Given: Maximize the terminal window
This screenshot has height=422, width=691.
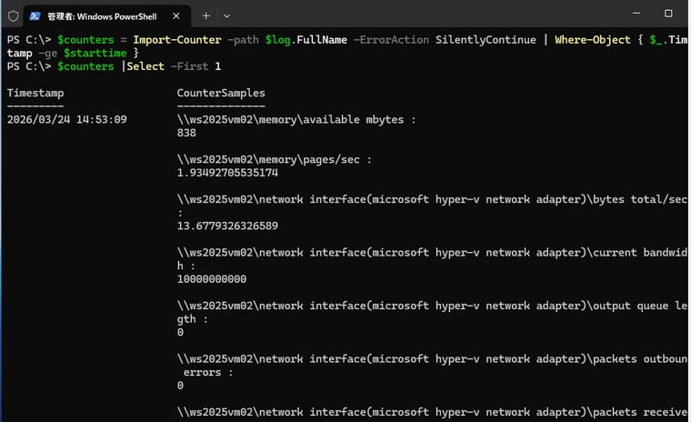Looking at the screenshot, I should 668,14.
